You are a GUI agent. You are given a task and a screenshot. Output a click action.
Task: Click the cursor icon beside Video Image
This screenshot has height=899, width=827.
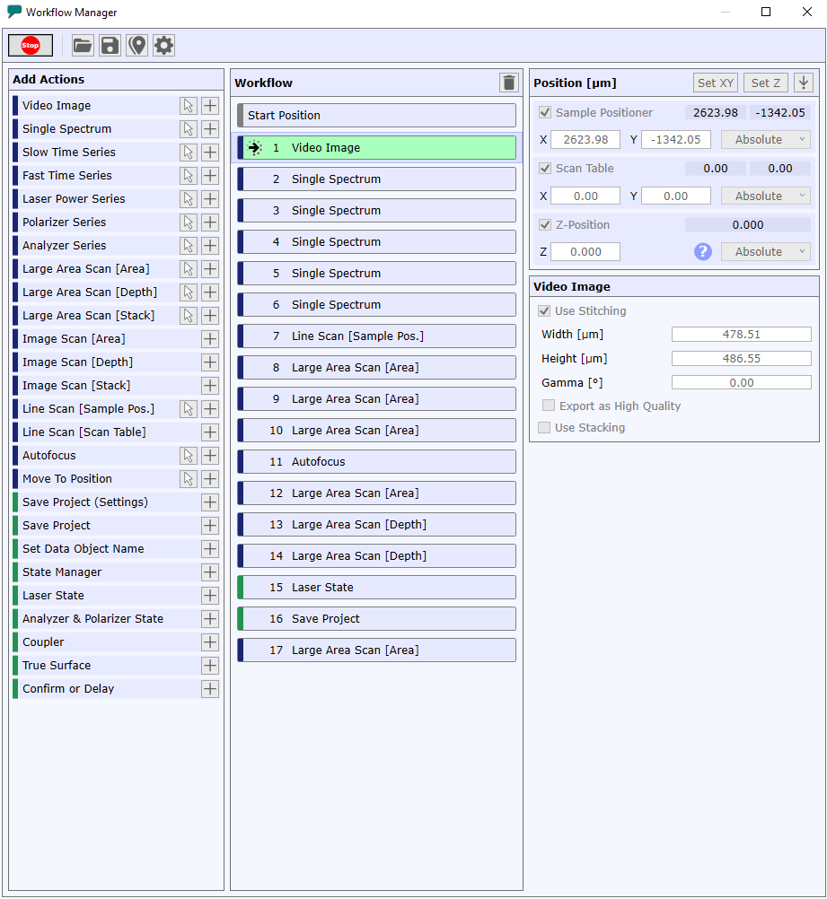(x=188, y=105)
